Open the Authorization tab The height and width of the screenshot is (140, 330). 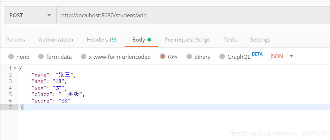point(56,40)
